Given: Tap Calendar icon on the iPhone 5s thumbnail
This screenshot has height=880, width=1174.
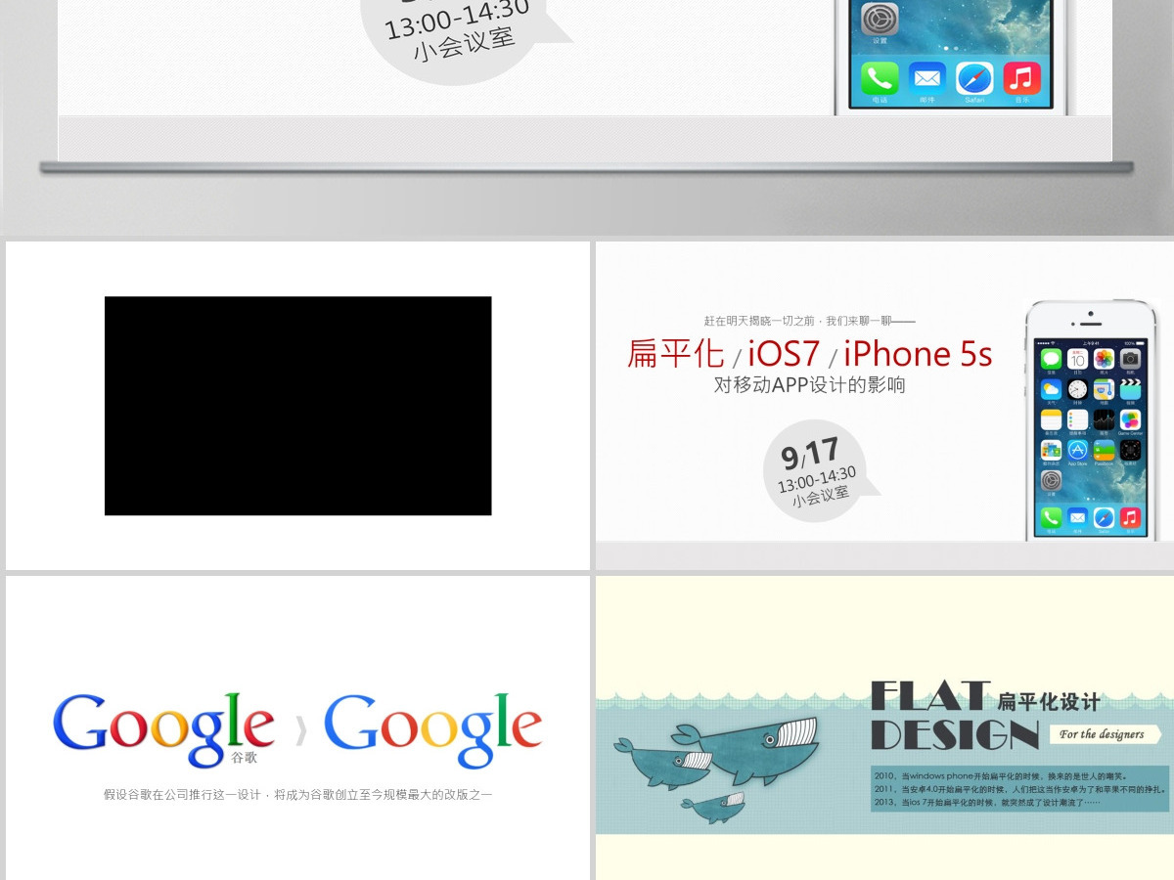Looking at the screenshot, I should click(1077, 359).
